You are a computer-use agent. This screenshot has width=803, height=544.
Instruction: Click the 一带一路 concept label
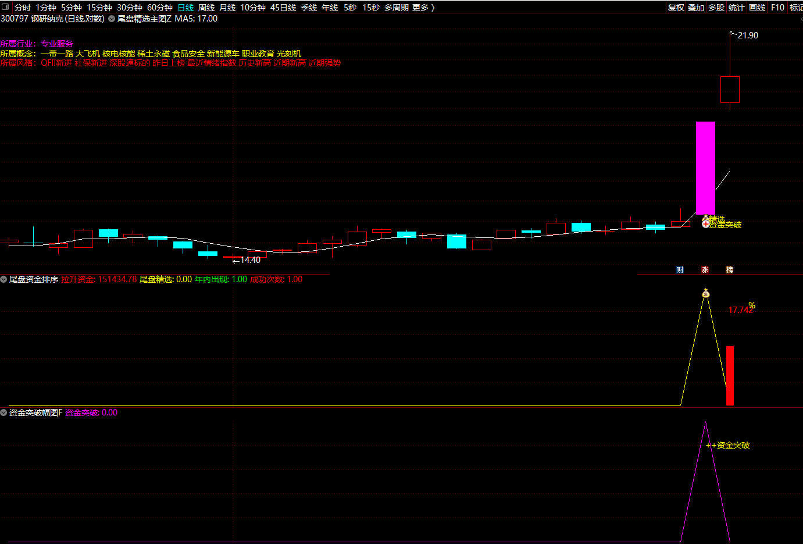[57, 54]
